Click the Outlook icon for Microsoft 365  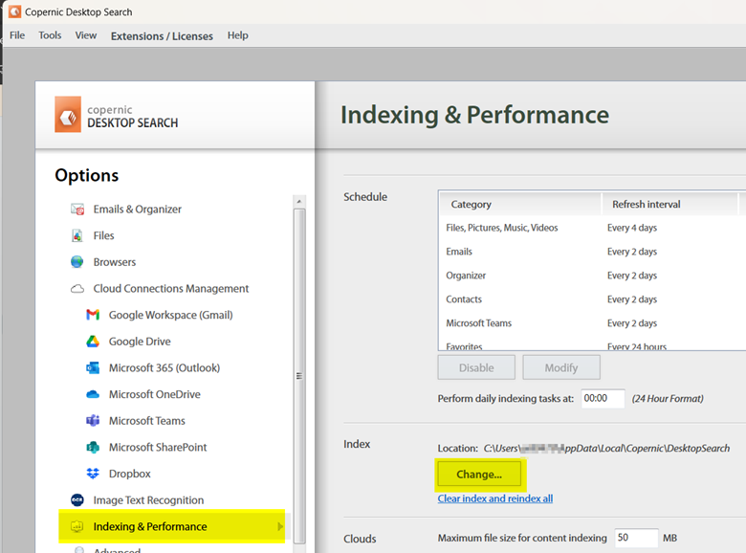pos(93,368)
